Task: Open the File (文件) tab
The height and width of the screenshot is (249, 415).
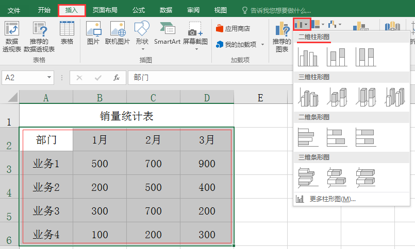Action: pos(14,10)
